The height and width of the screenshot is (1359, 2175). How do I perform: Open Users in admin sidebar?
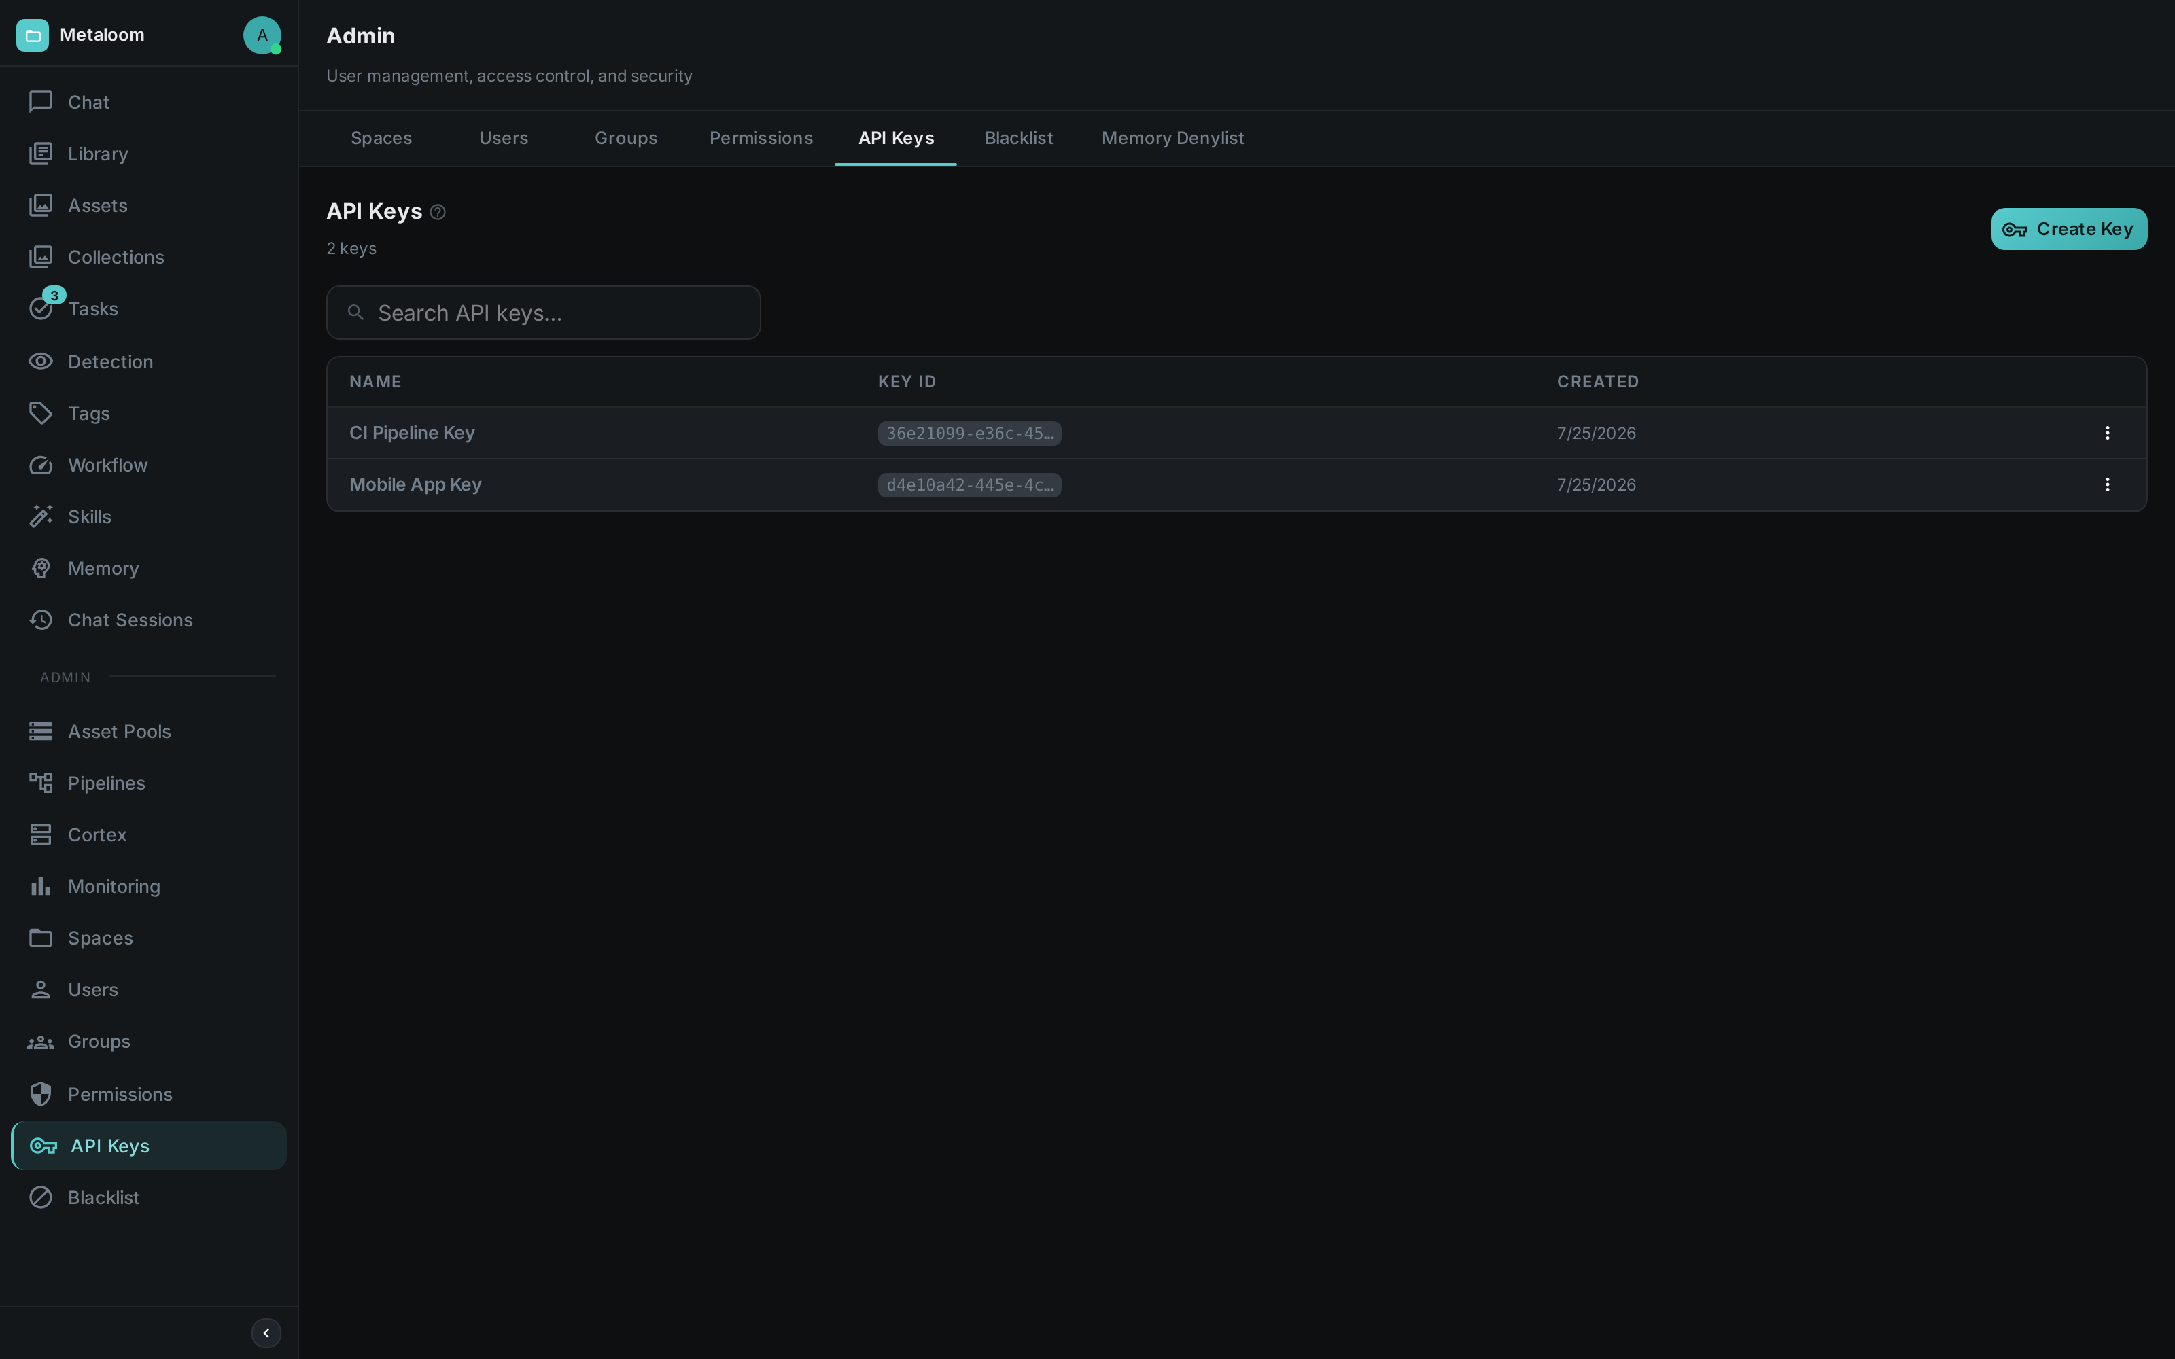coord(148,989)
